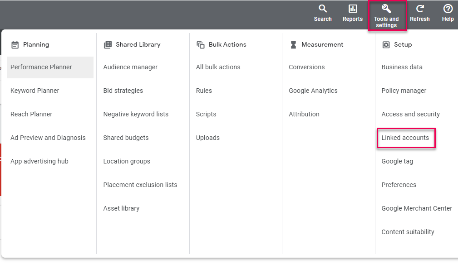Image resolution: width=458 pixels, height=264 pixels.
Task: Open Ad Preview and Diagnosis
Action: click(x=48, y=138)
